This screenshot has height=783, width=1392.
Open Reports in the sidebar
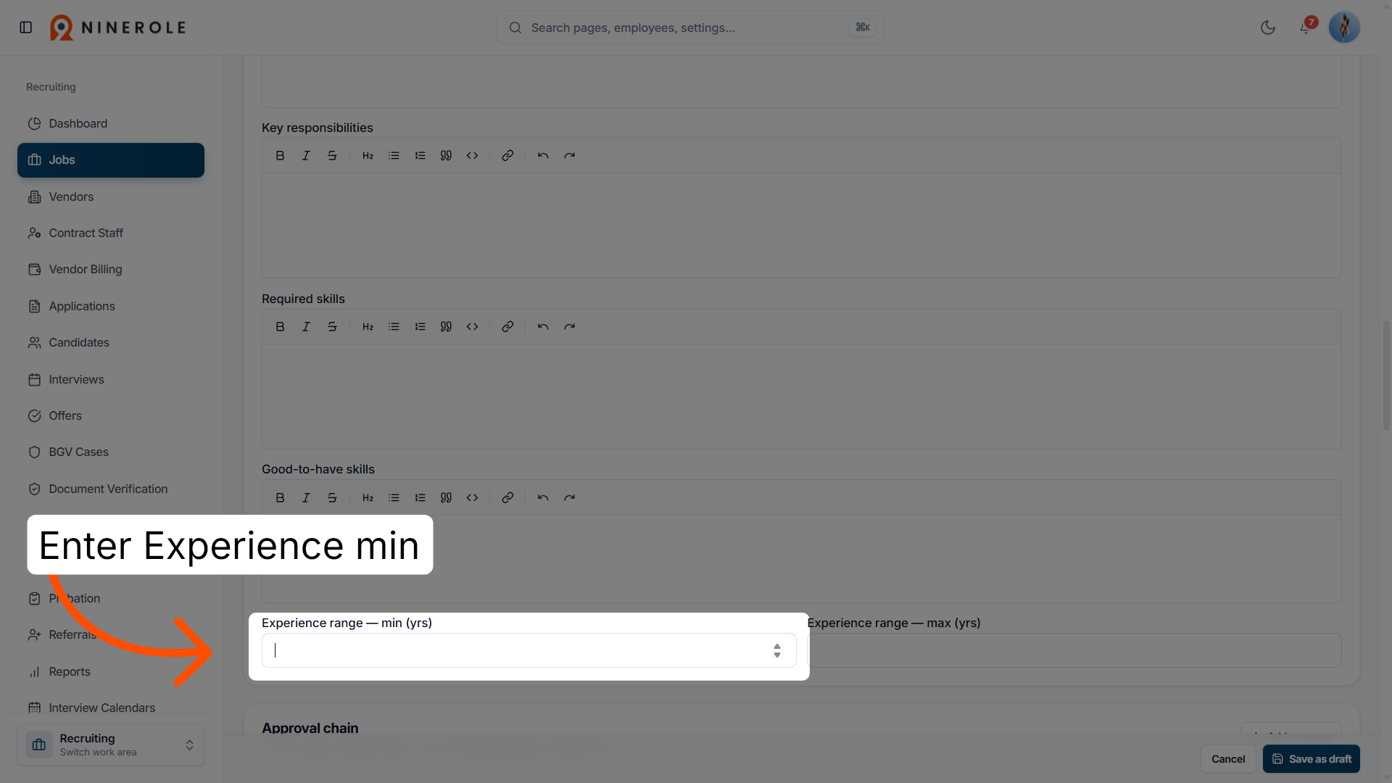coord(111,672)
